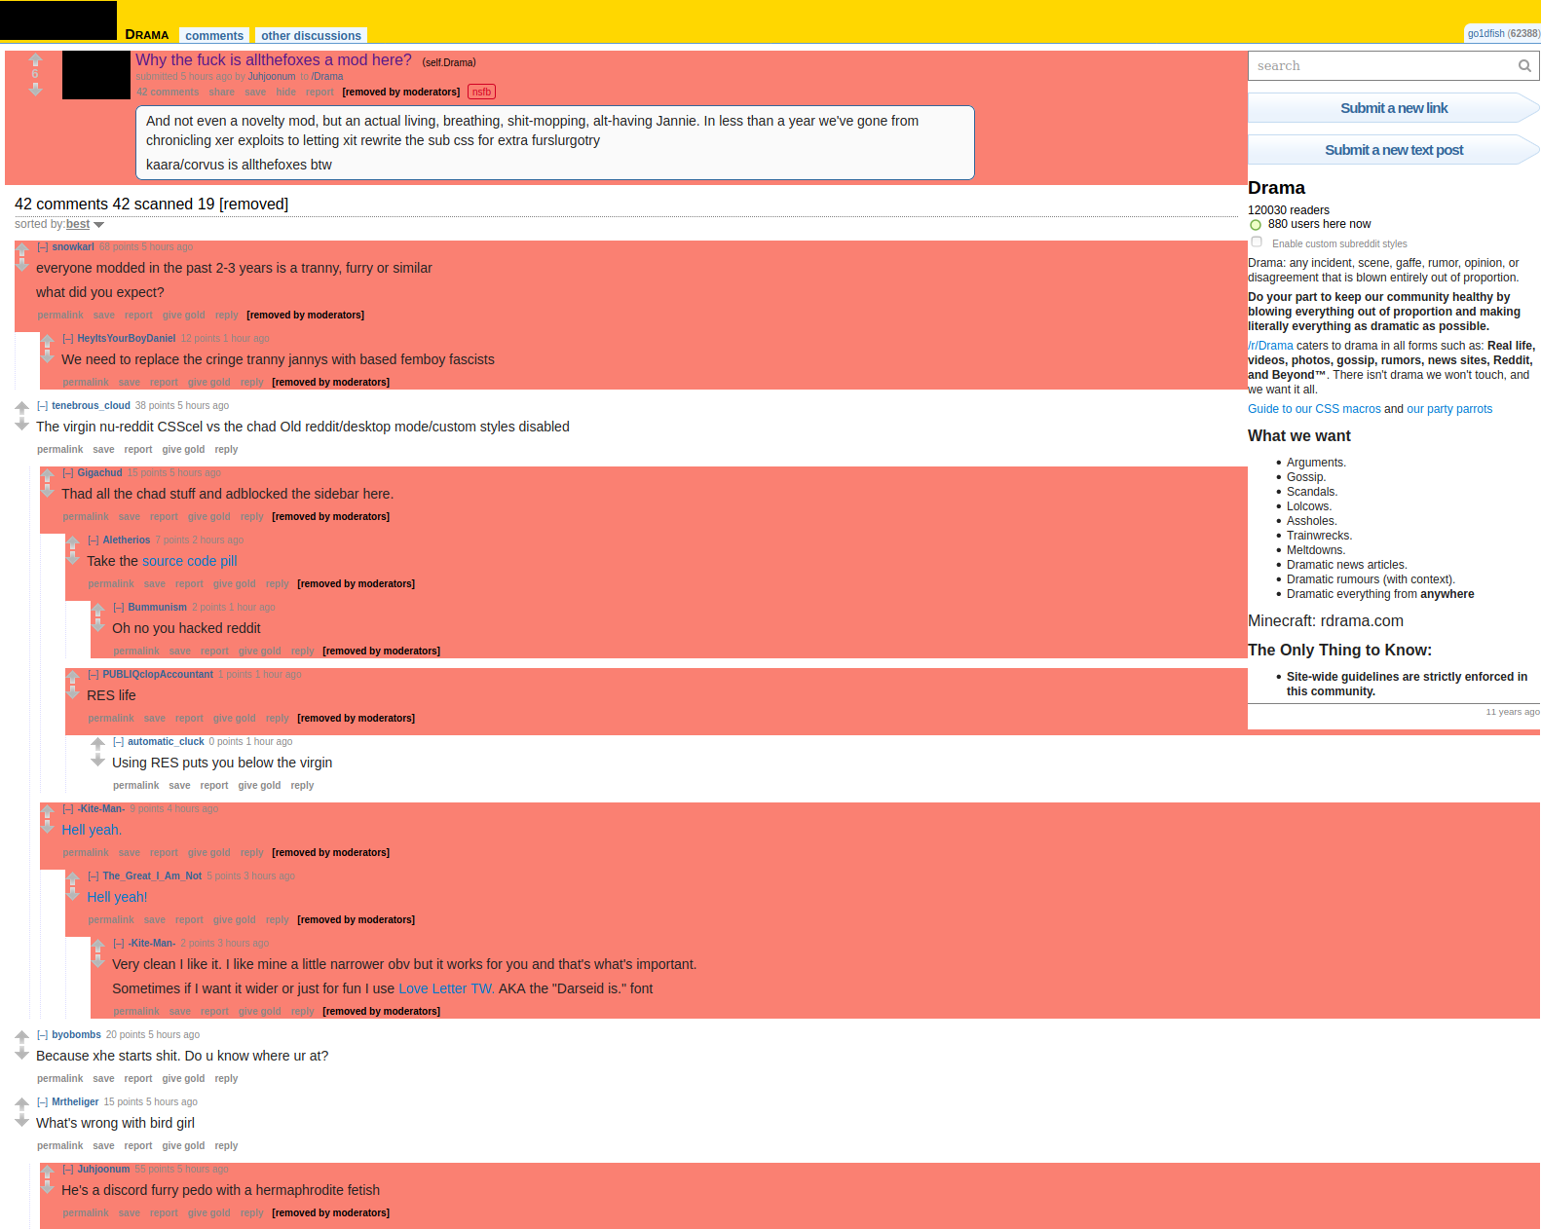Image resolution: width=1541 pixels, height=1229 pixels.
Task: Give gold to byobombs's comment
Action: point(183,1079)
